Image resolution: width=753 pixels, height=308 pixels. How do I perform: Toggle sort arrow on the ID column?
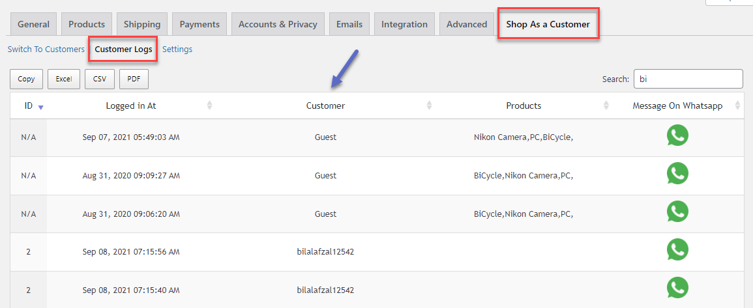point(41,107)
